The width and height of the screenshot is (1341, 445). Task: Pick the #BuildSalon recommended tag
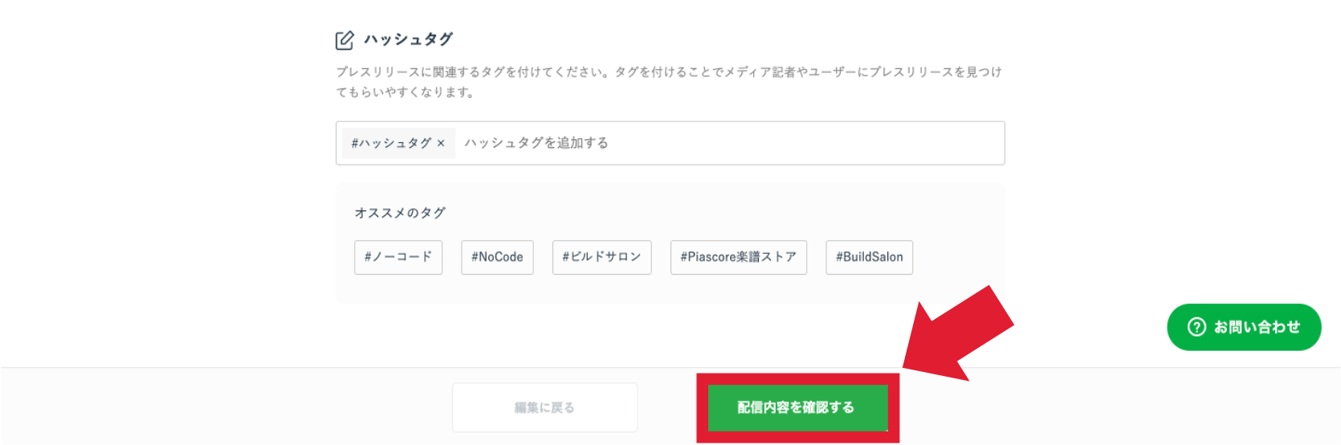click(x=869, y=257)
